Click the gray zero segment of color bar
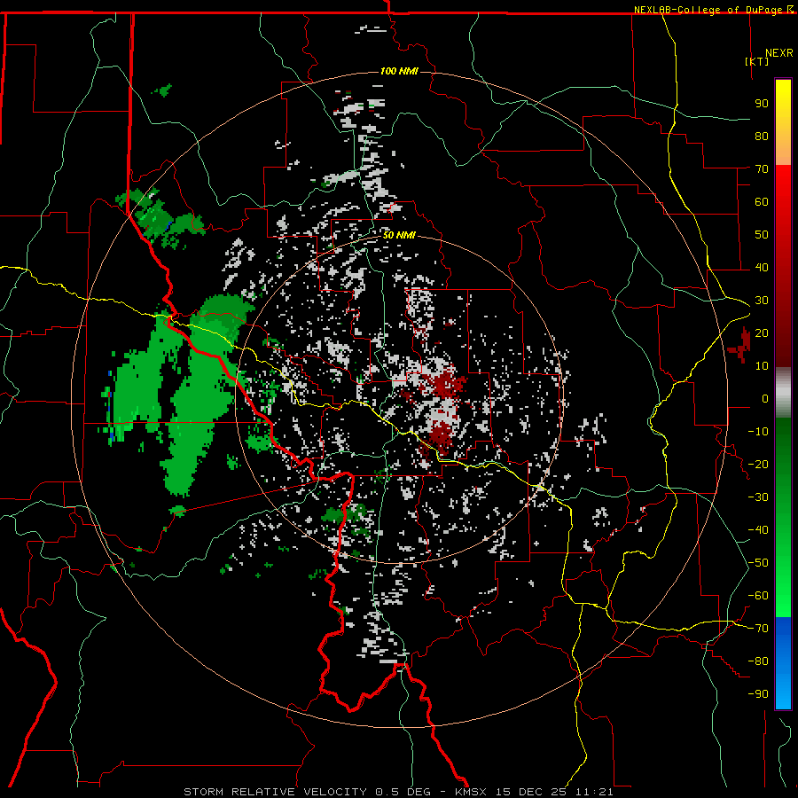This screenshot has height=798, width=798. [x=783, y=393]
